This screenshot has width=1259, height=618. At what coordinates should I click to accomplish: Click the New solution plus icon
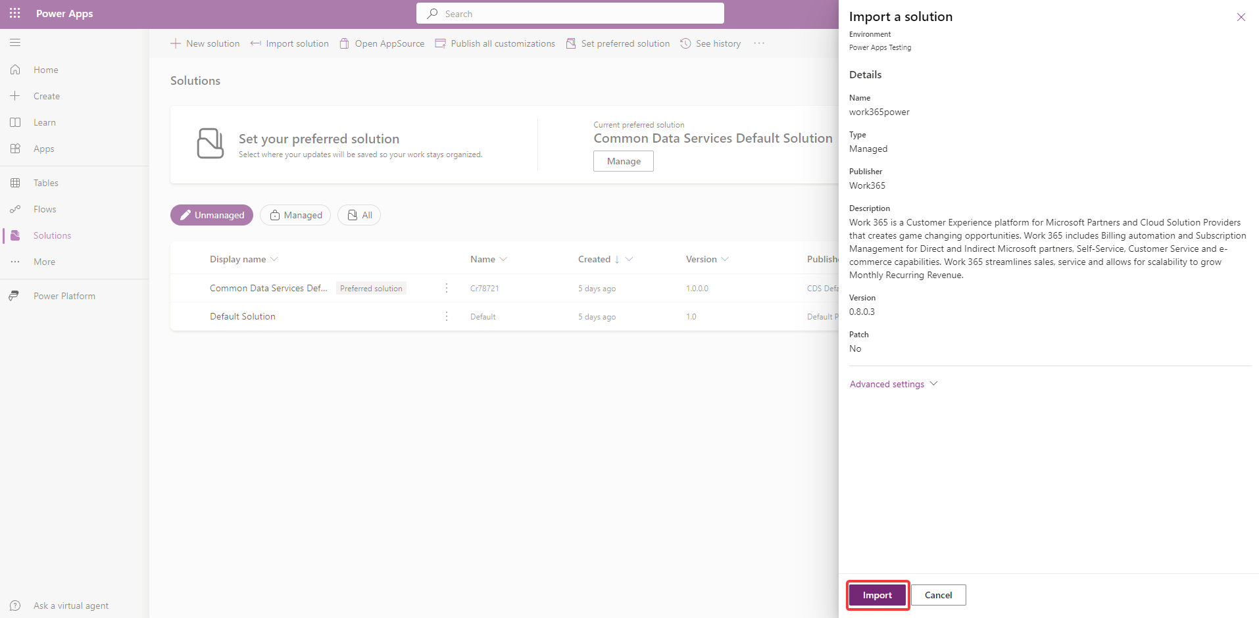176,43
